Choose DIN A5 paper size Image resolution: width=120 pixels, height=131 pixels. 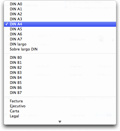[60, 29]
